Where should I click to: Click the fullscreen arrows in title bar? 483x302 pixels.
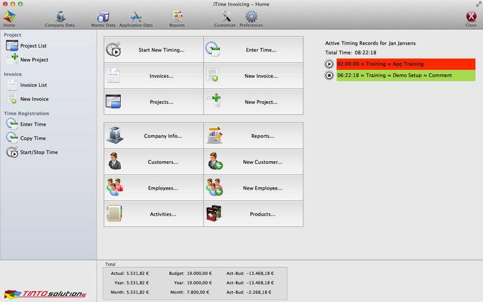478,4
